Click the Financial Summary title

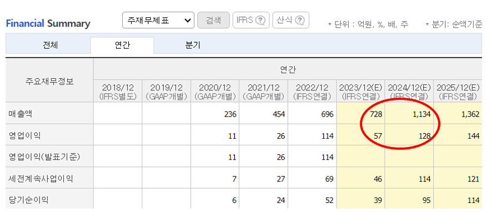tap(48, 23)
